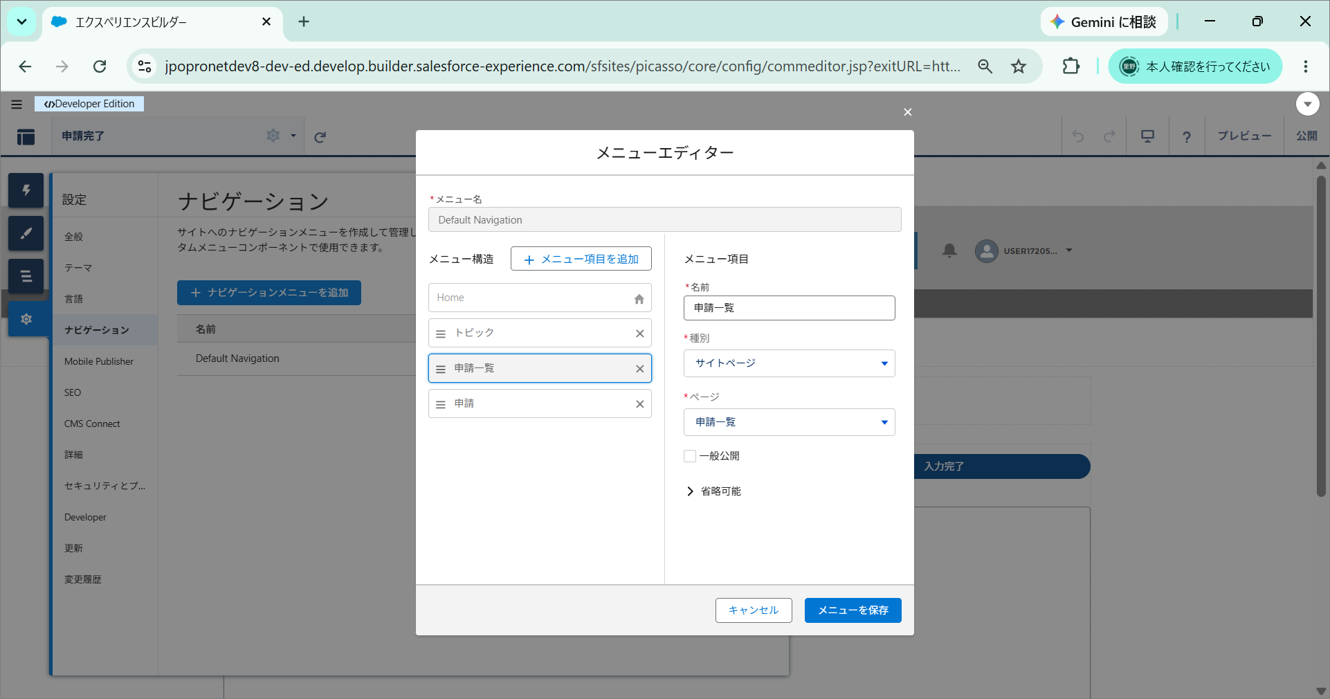This screenshot has height=699, width=1330.
Task: Open the ページ dropdown showing 申請一覧
Action: pos(789,422)
